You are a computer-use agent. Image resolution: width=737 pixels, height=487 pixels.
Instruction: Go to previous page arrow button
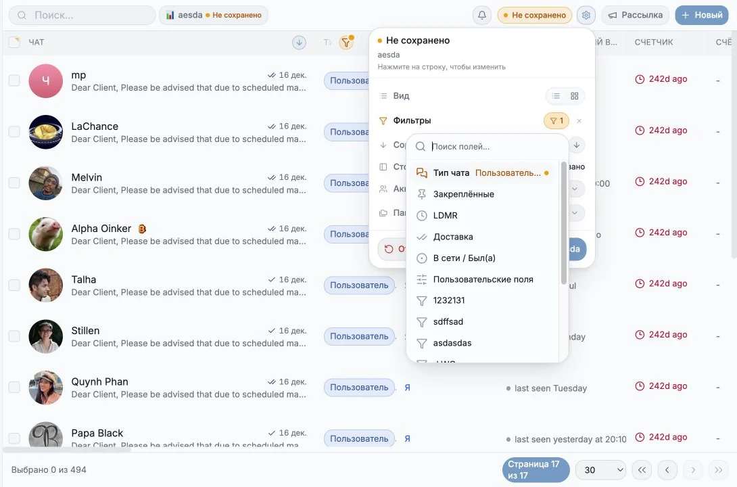667,469
